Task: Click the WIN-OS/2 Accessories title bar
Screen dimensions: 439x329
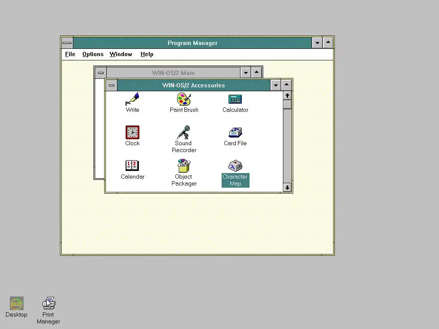Action: tap(194, 85)
